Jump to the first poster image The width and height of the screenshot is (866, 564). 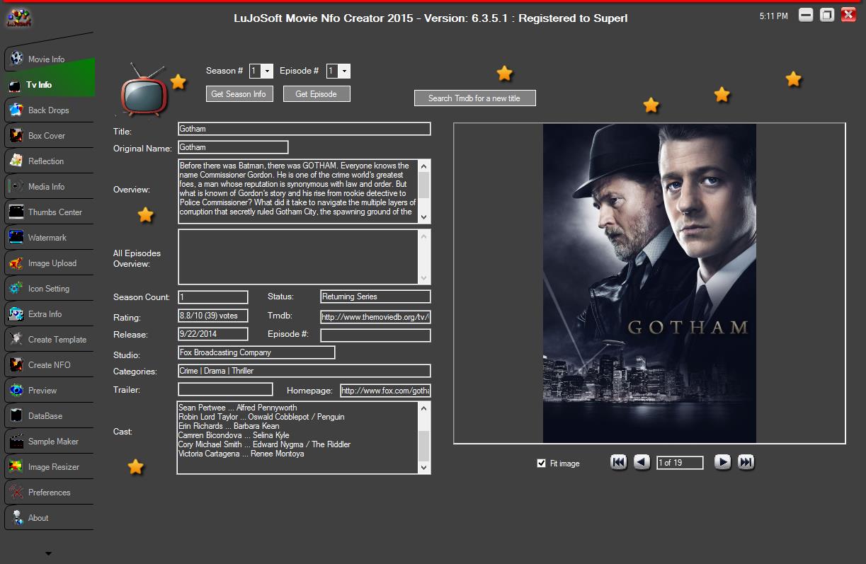(618, 462)
